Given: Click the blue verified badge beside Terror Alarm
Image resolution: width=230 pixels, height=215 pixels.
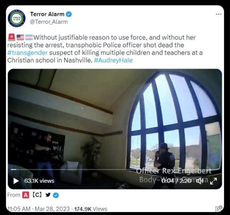Looking at the screenshot, I should pos(69,14).
